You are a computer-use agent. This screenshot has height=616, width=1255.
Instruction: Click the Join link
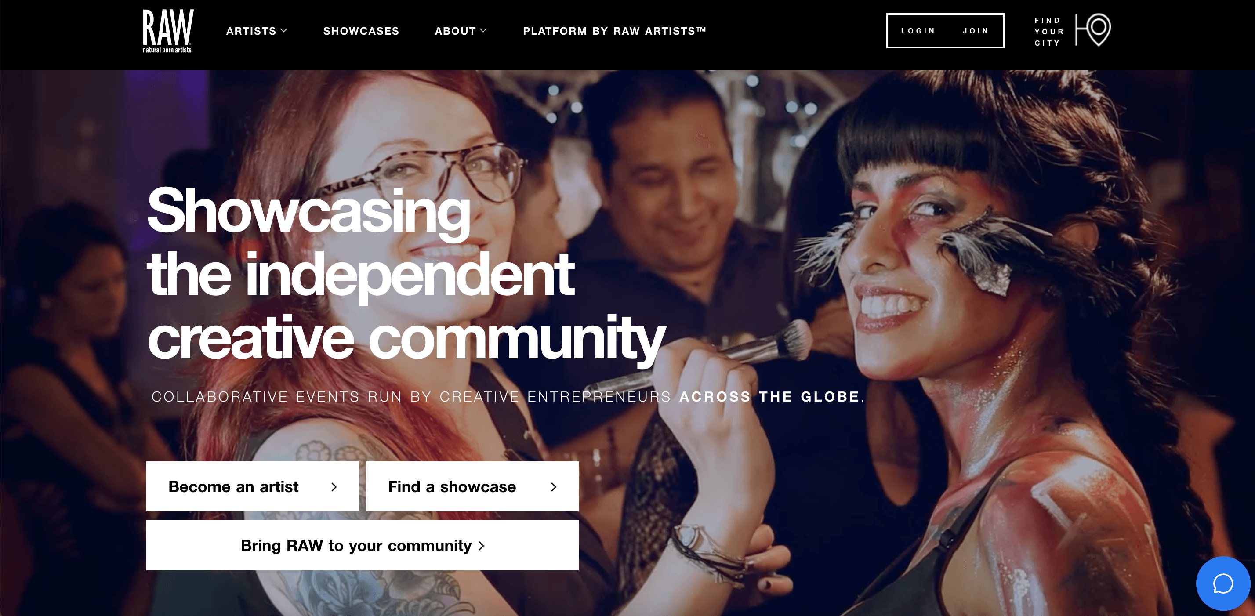click(x=976, y=31)
